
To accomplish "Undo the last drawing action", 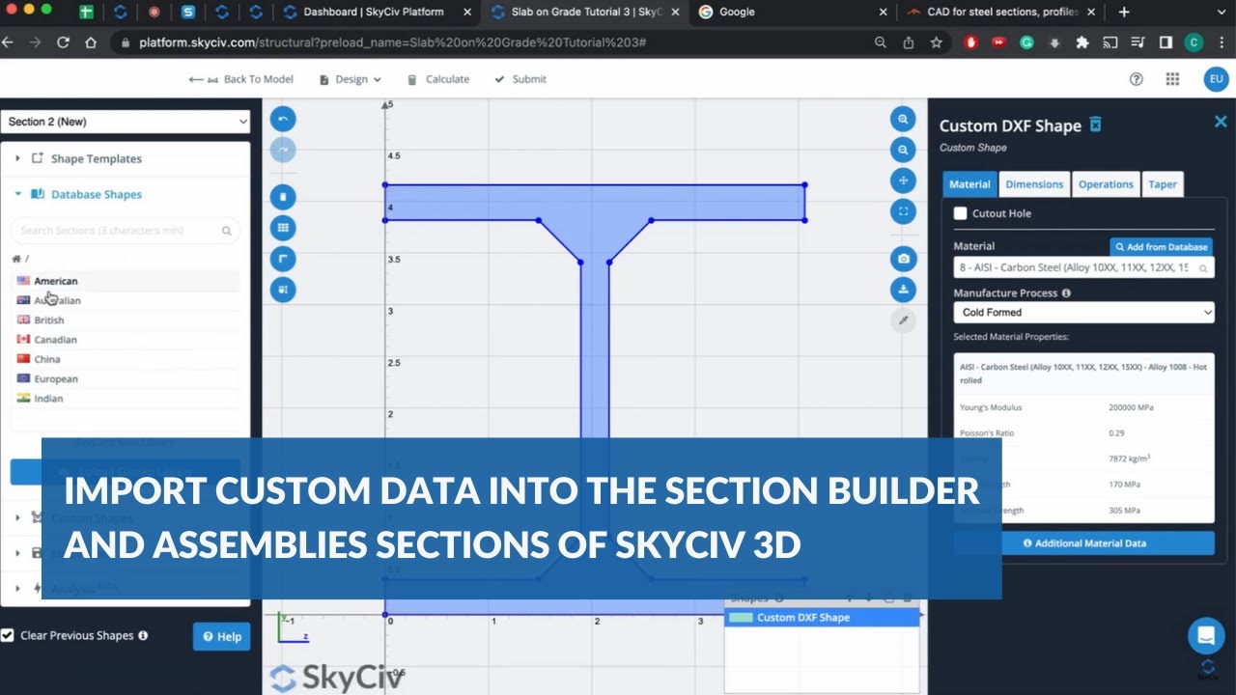I will click(283, 120).
